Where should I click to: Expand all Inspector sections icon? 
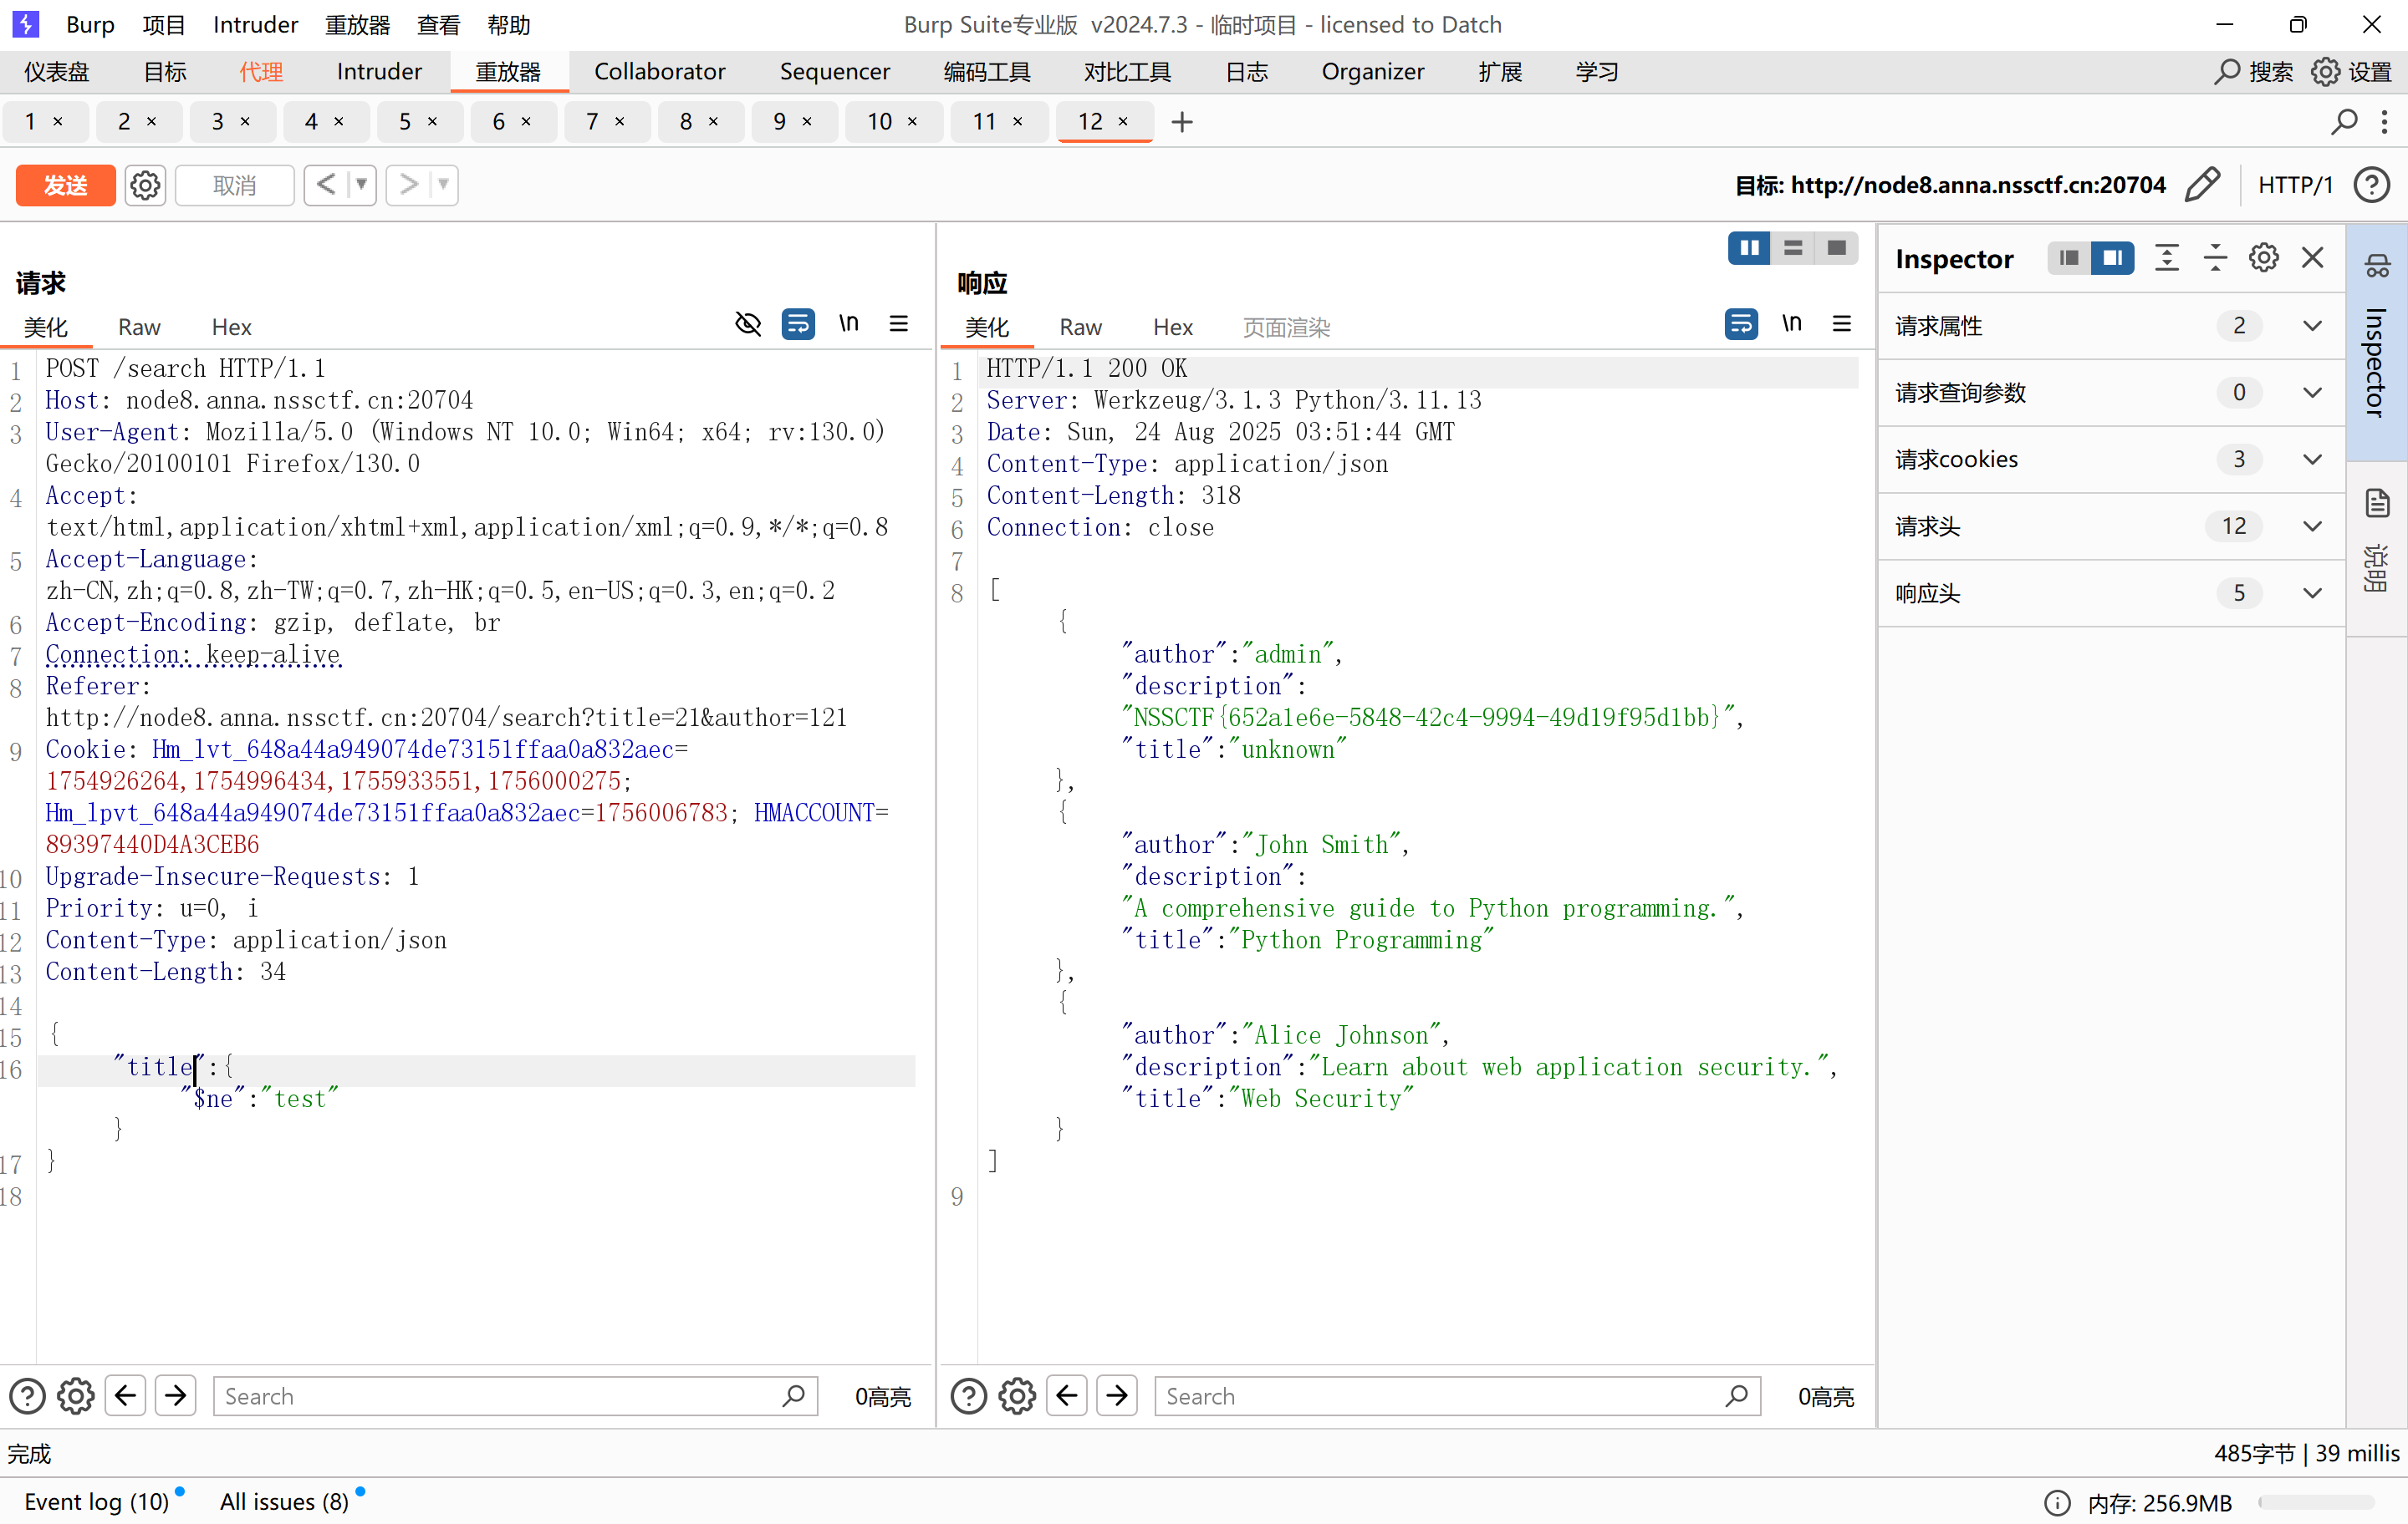pos(2167,259)
